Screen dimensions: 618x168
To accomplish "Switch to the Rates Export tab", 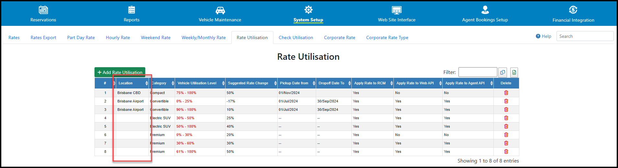I will click(x=43, y=37).
